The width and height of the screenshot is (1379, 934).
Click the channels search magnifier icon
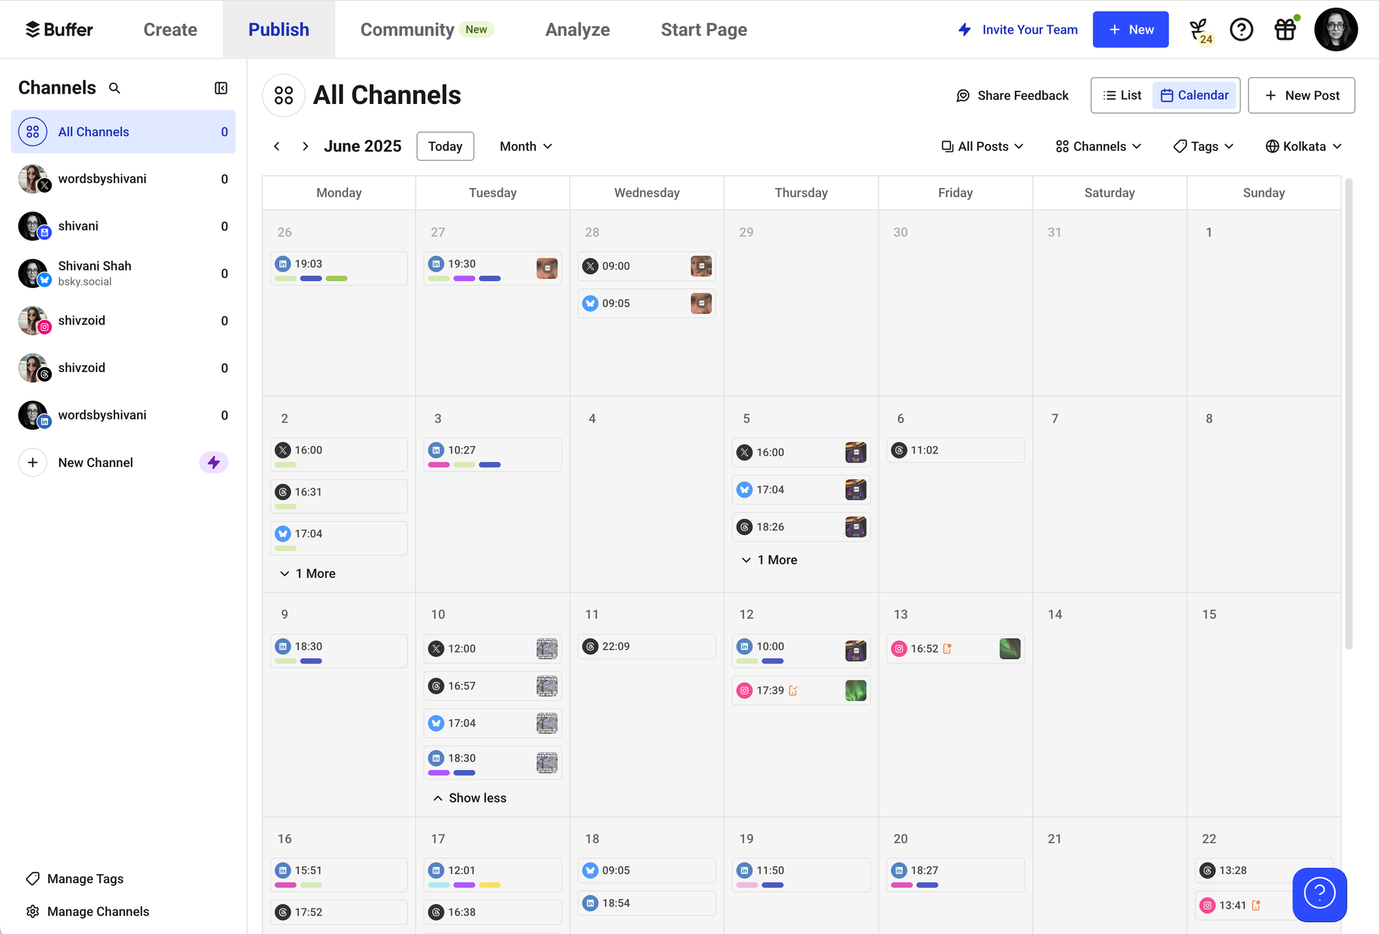(x=114, y=88)
